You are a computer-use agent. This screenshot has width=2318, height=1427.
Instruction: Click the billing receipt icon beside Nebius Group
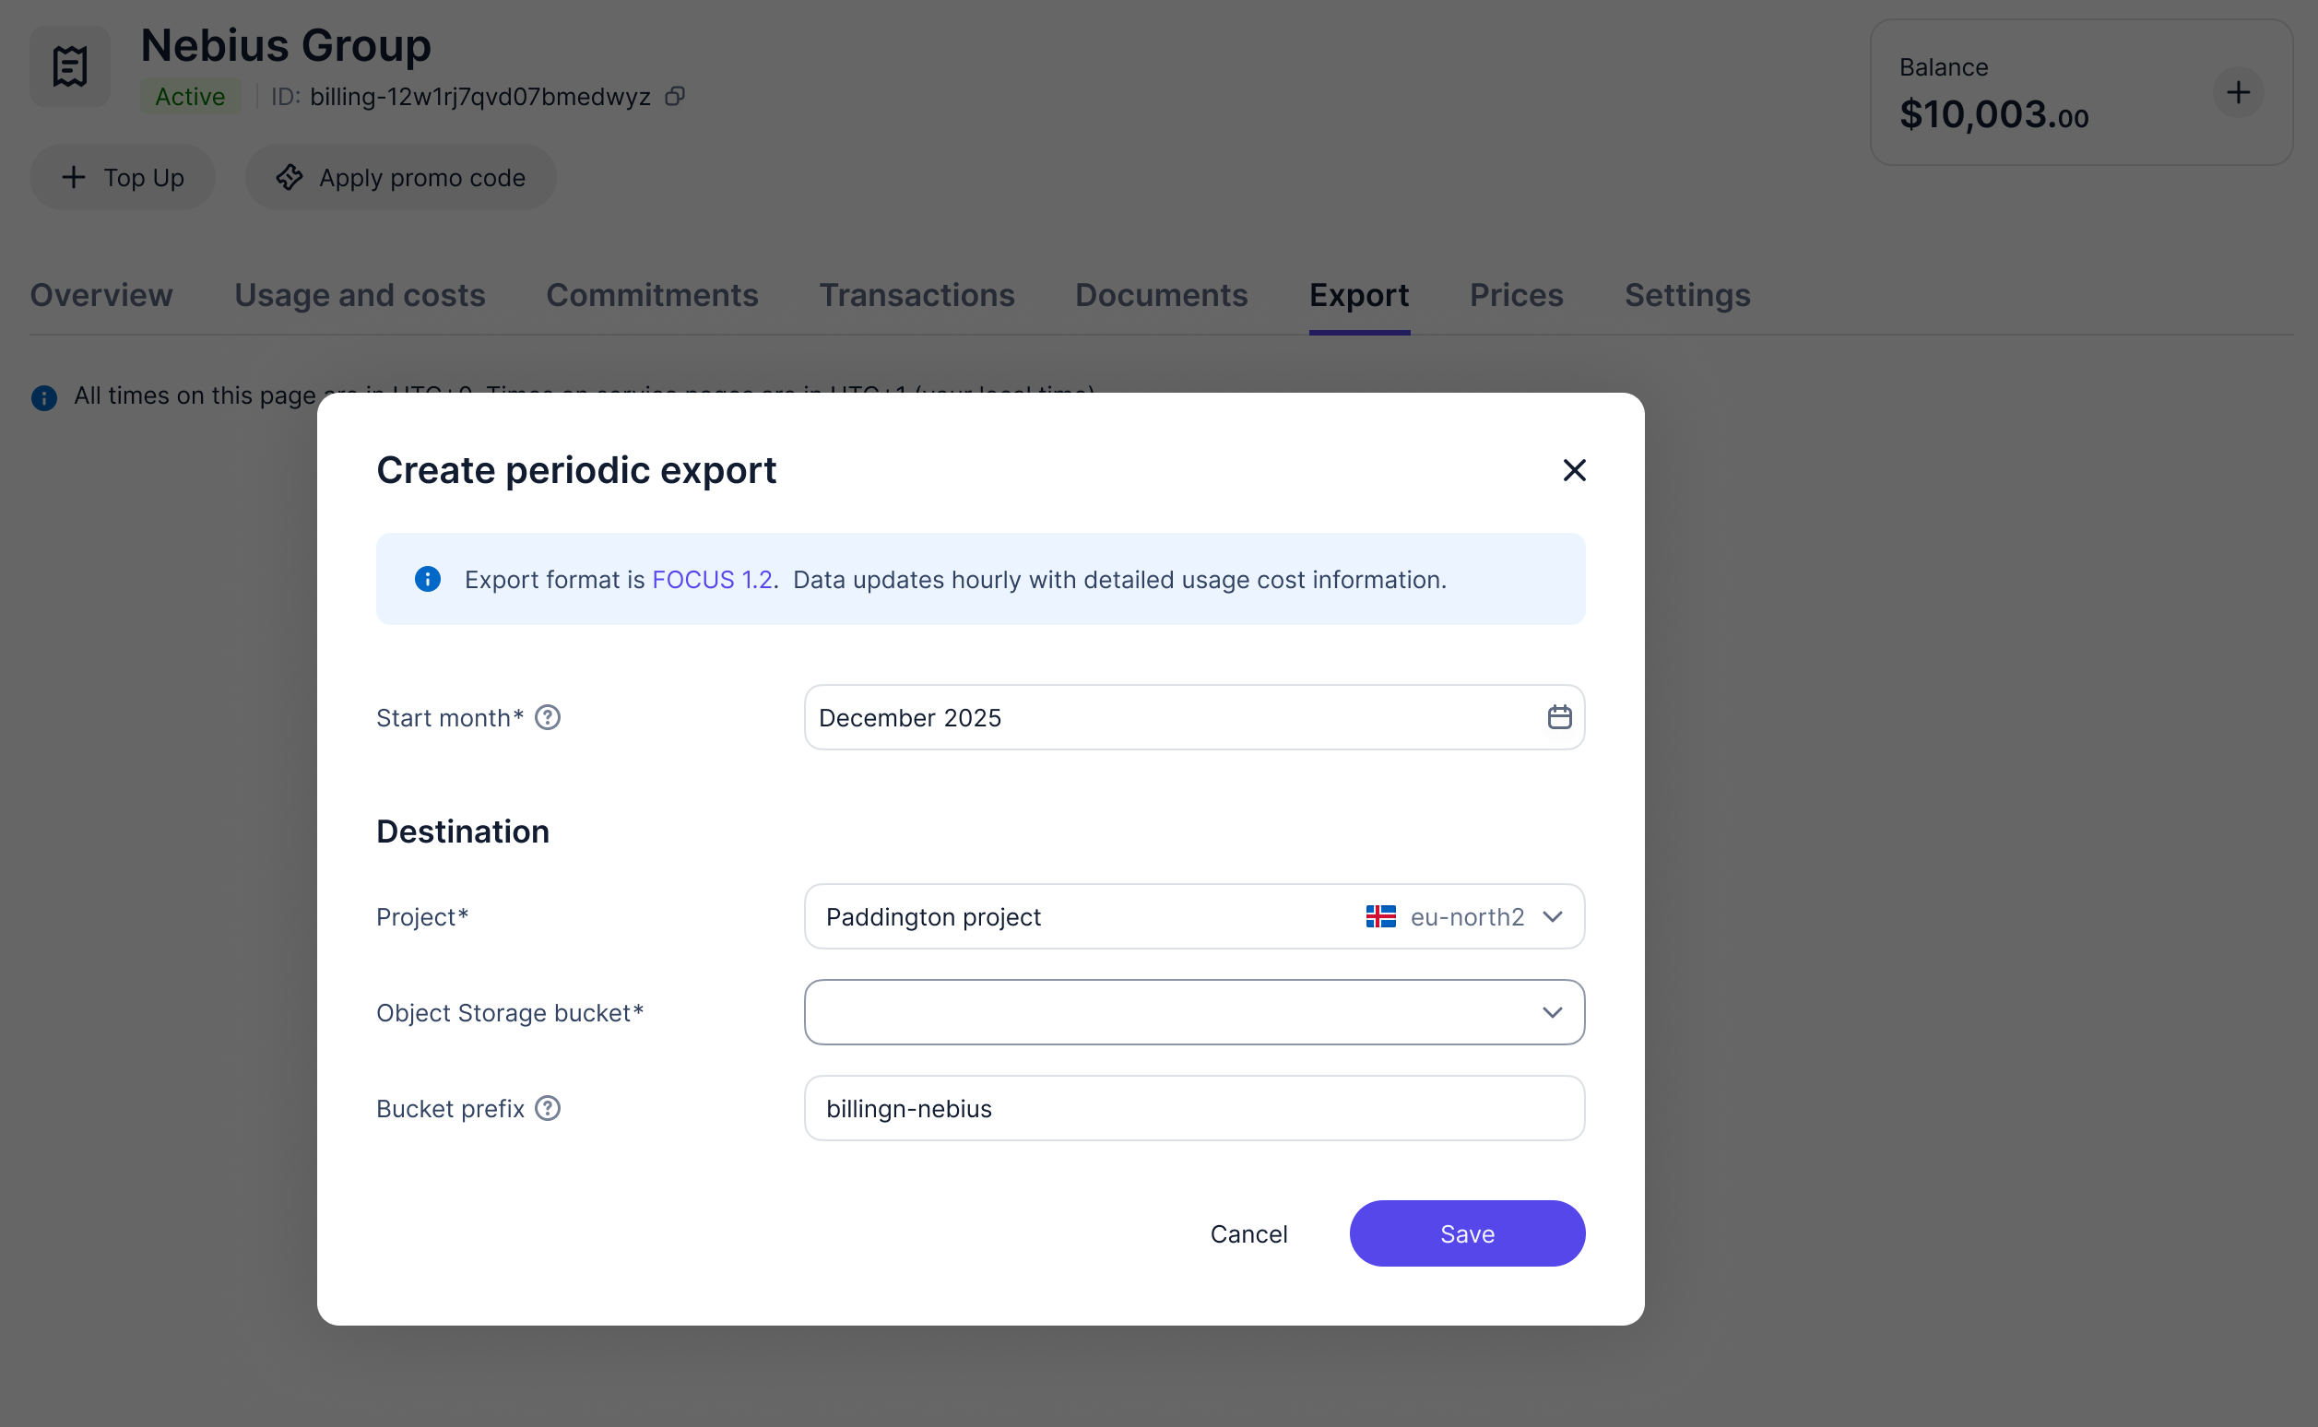click(x=70, y=66)
